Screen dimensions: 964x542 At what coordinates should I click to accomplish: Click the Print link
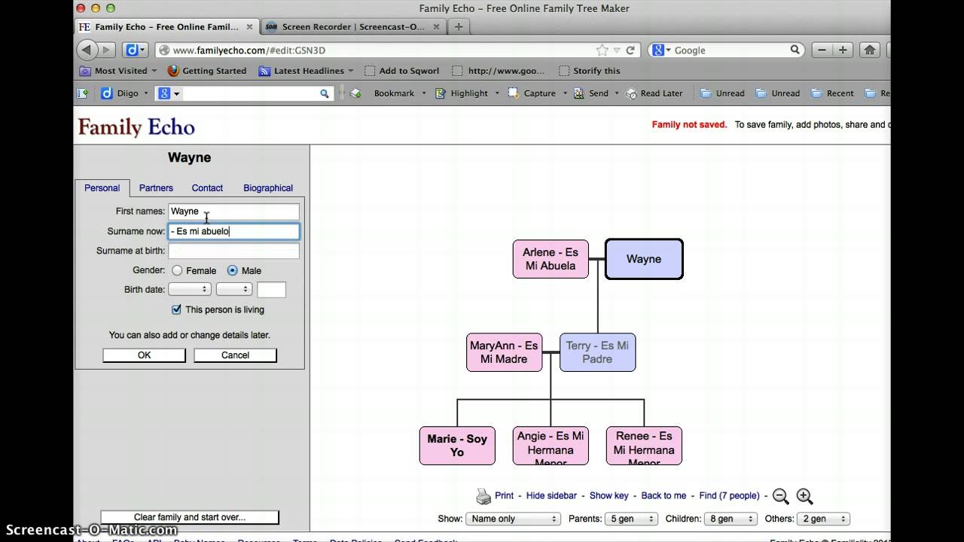click(x=504, y=495)
